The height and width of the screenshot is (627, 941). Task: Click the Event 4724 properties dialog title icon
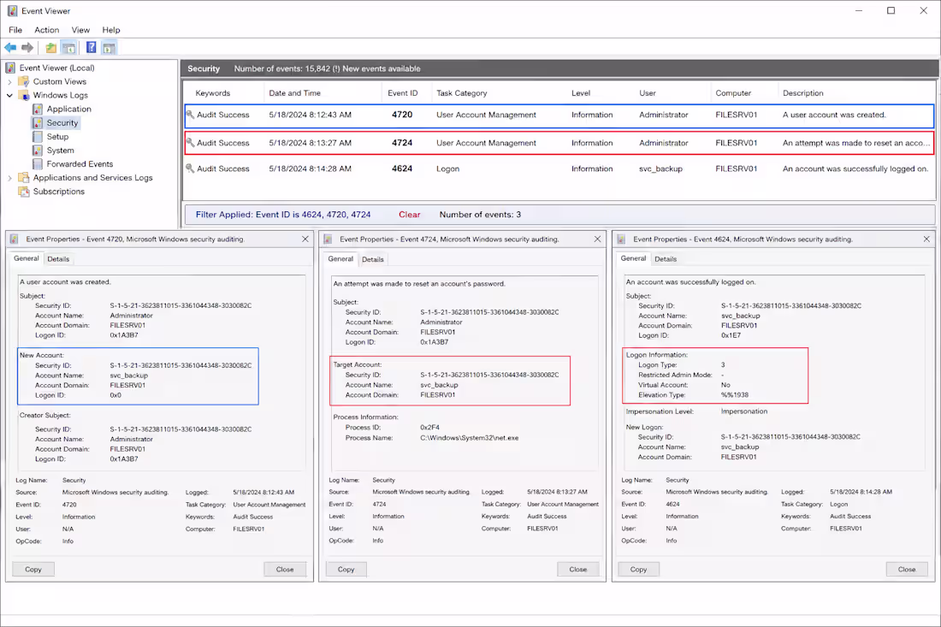[x=328, y=239]
